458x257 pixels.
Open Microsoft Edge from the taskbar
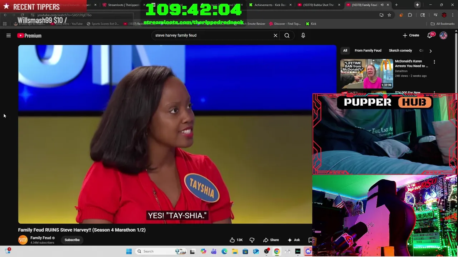pos(224,251)
